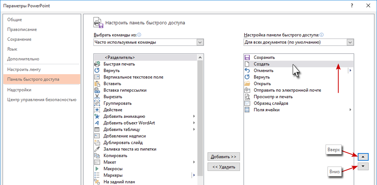Choose the Действие star icon

(97, 110)
